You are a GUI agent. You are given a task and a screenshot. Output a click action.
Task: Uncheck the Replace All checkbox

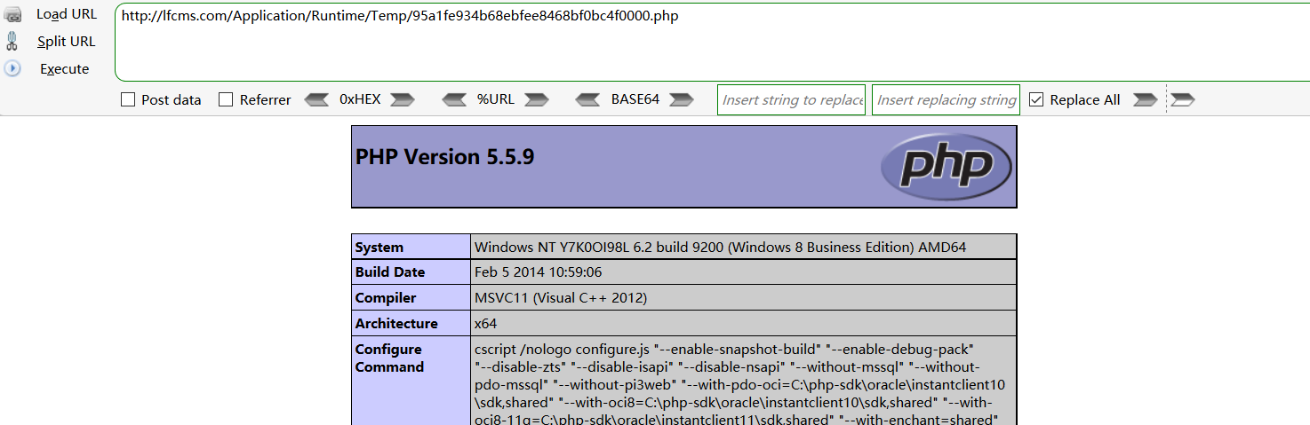1035,99
